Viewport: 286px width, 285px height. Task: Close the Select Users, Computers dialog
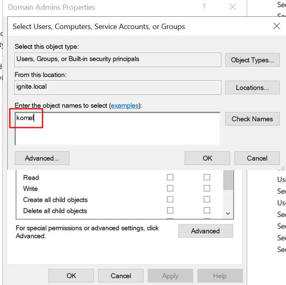(x=276, y=26)
